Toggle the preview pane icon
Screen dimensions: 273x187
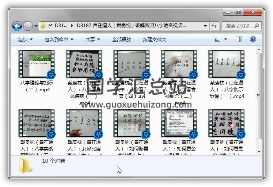click(x=239, y=40)
